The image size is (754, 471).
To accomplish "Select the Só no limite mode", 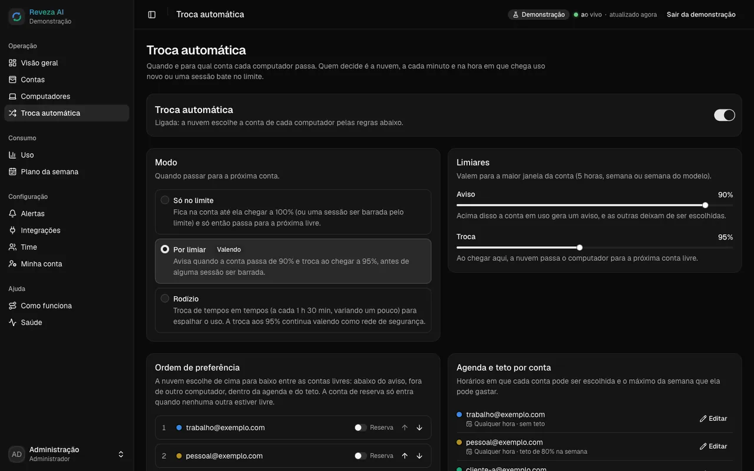I will 293,212.
